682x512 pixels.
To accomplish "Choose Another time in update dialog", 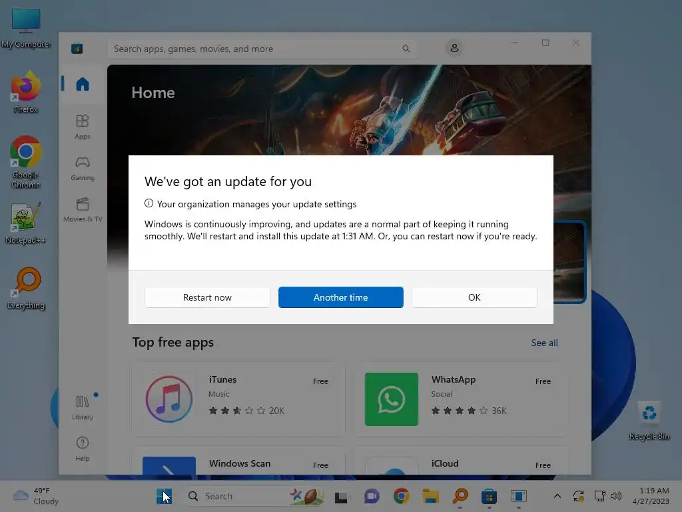I will coord(340,297).
